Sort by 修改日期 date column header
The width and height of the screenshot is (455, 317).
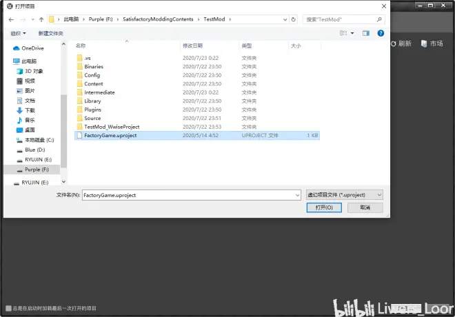tap(192, 45)
